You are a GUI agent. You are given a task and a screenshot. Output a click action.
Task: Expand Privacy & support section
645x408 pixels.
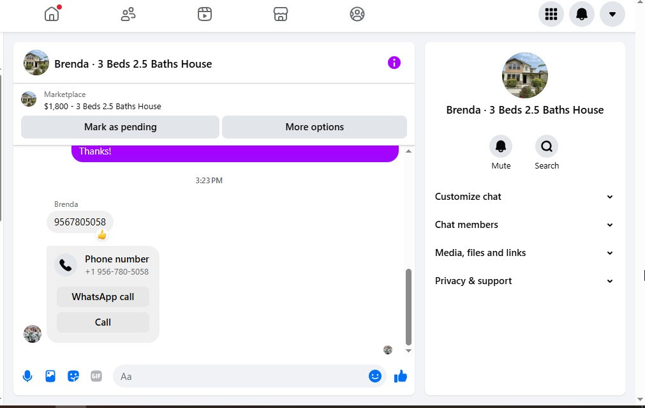click(x=524, y=281)
